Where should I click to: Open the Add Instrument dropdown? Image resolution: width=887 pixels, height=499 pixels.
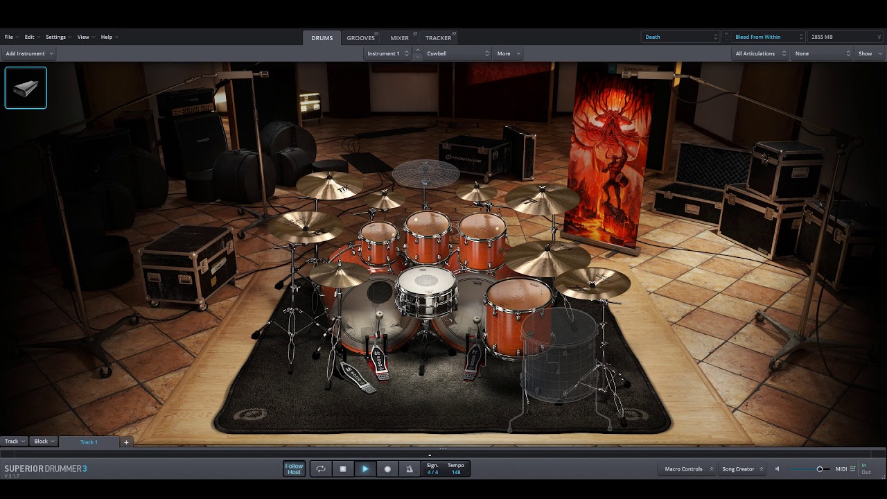(x=29, y=53)
